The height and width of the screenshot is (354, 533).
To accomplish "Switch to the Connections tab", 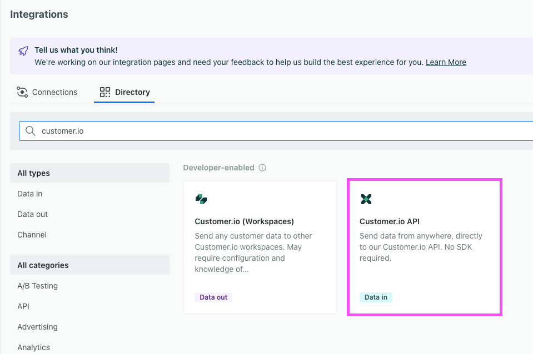I will point(47,92).
